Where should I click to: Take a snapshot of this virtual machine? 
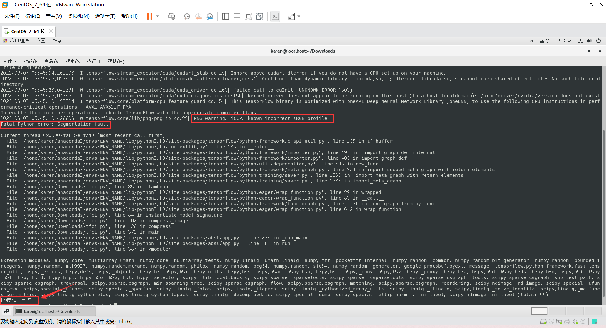point(187,16)
